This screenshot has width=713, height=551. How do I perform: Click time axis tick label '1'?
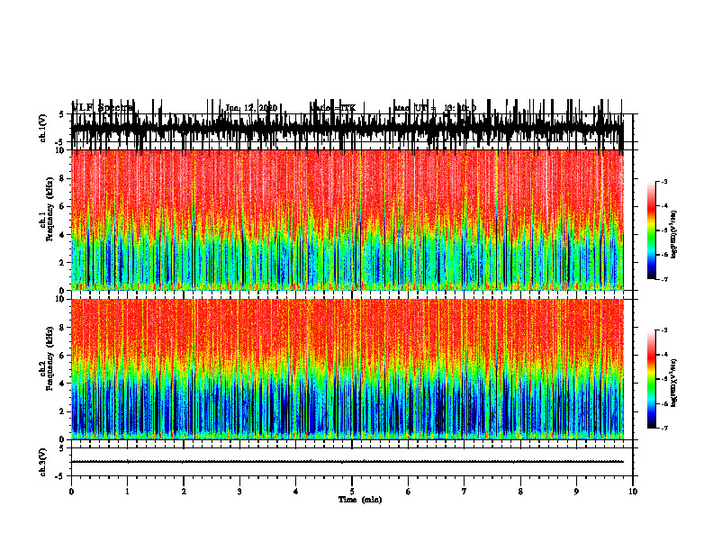(x=127, y=492)
